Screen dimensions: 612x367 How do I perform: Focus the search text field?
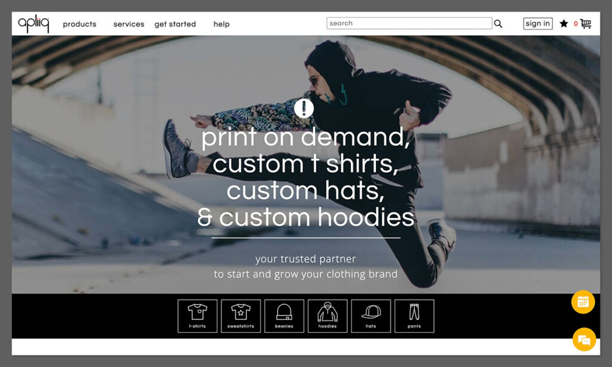coord(409,23)
